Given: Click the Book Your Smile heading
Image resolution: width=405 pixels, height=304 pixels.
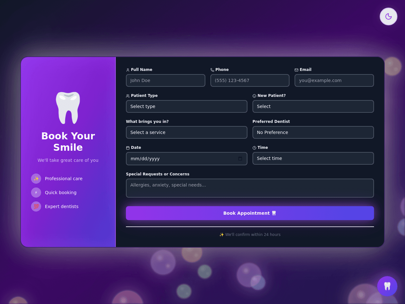Looking at the screenshot, I should [x=68, y=142].
